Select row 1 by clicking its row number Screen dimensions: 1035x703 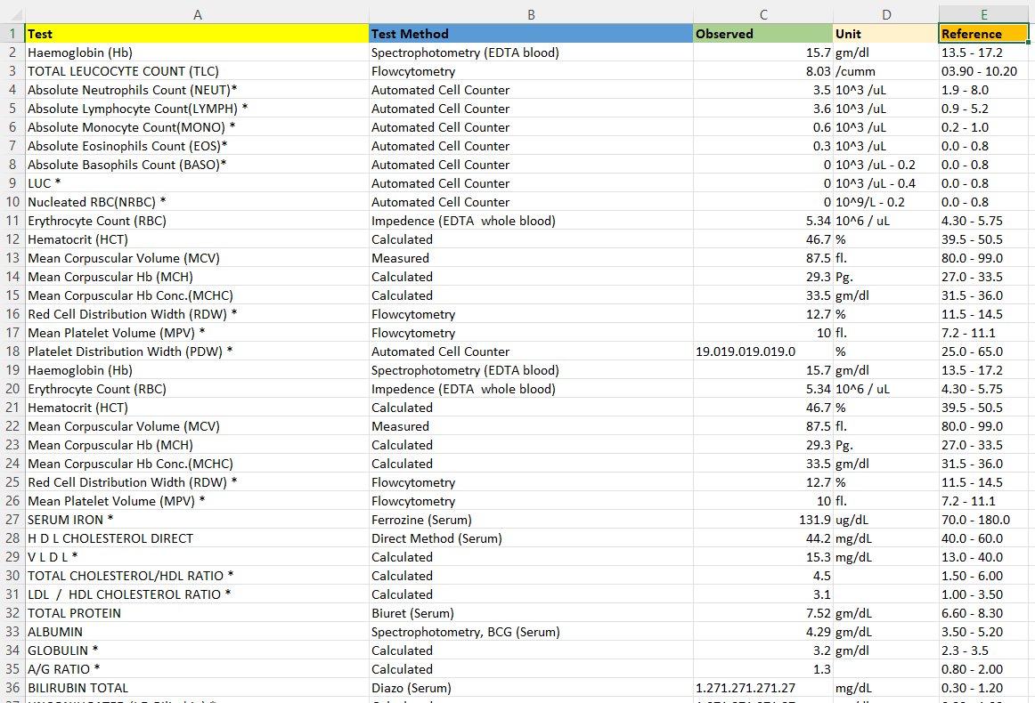(x=12, y=33)
